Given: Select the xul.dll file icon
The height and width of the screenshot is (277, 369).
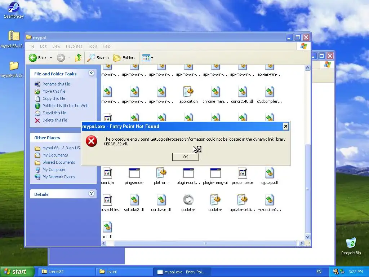Looking at the screenshot, I should coord(107,227).
